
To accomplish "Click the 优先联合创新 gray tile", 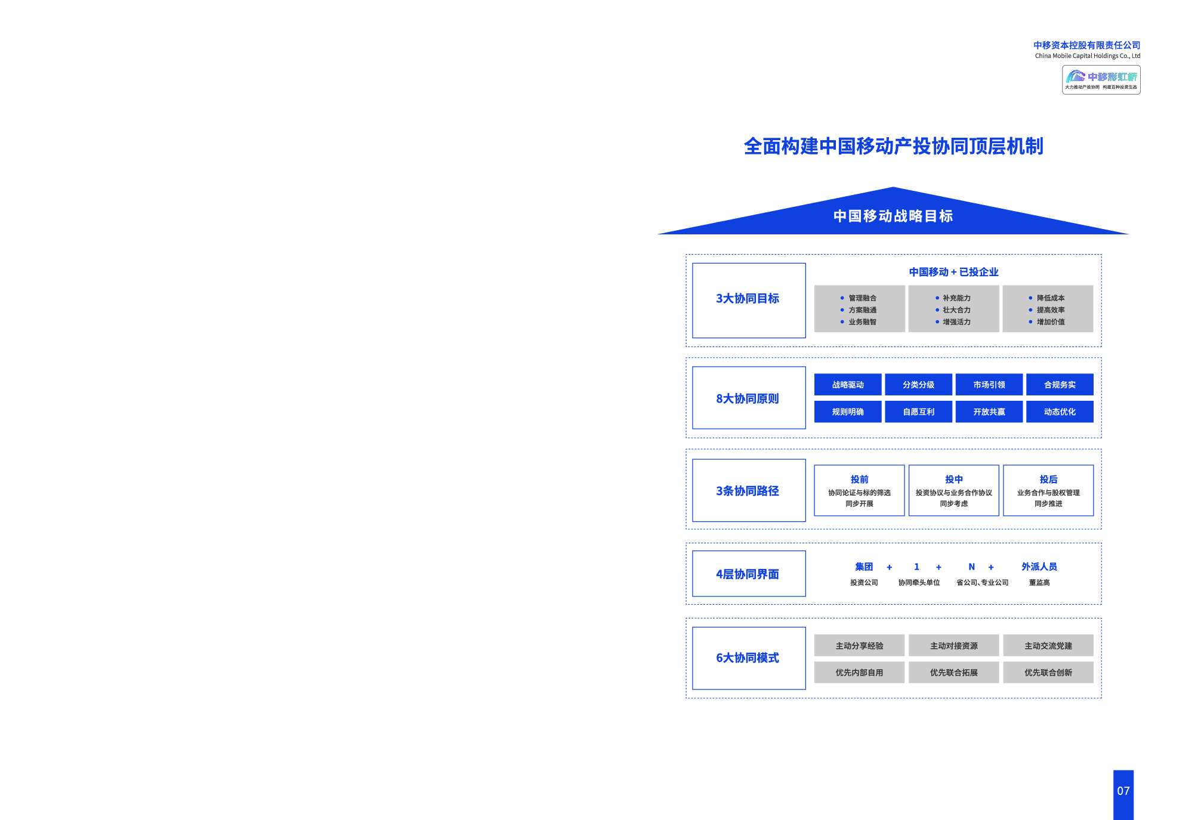I will tap(1048, 672).
